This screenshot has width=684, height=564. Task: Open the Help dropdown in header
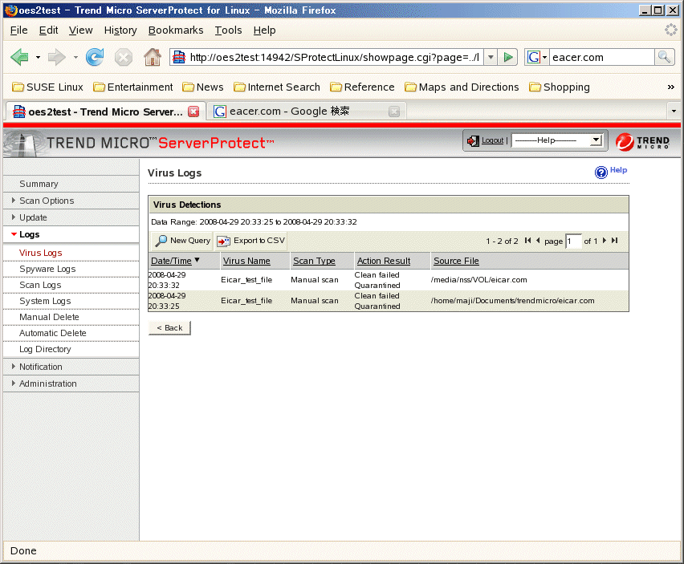click(557, 140)
